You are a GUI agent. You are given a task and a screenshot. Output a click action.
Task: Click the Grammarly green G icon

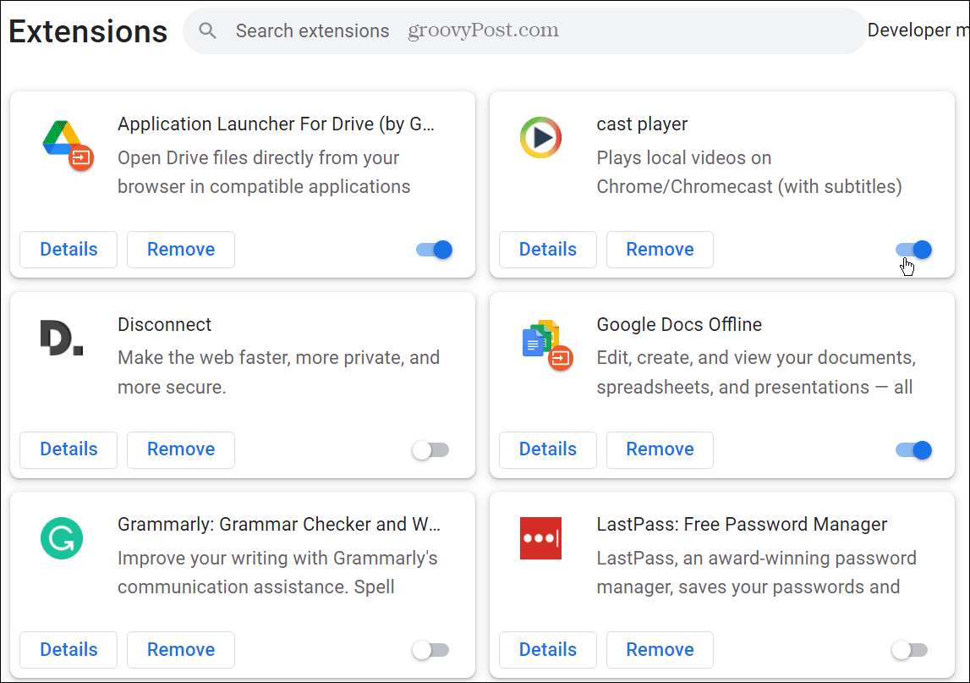tap(62, 538)
